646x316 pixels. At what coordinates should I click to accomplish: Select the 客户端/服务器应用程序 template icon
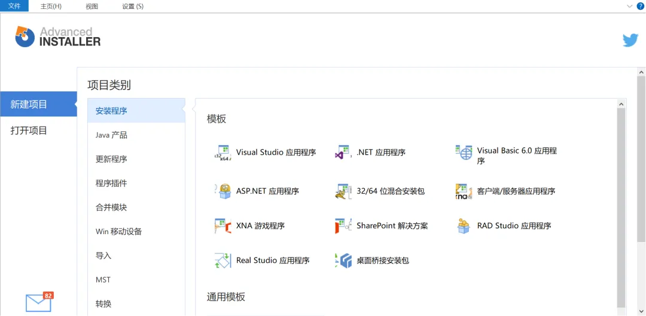pos(464,191)
